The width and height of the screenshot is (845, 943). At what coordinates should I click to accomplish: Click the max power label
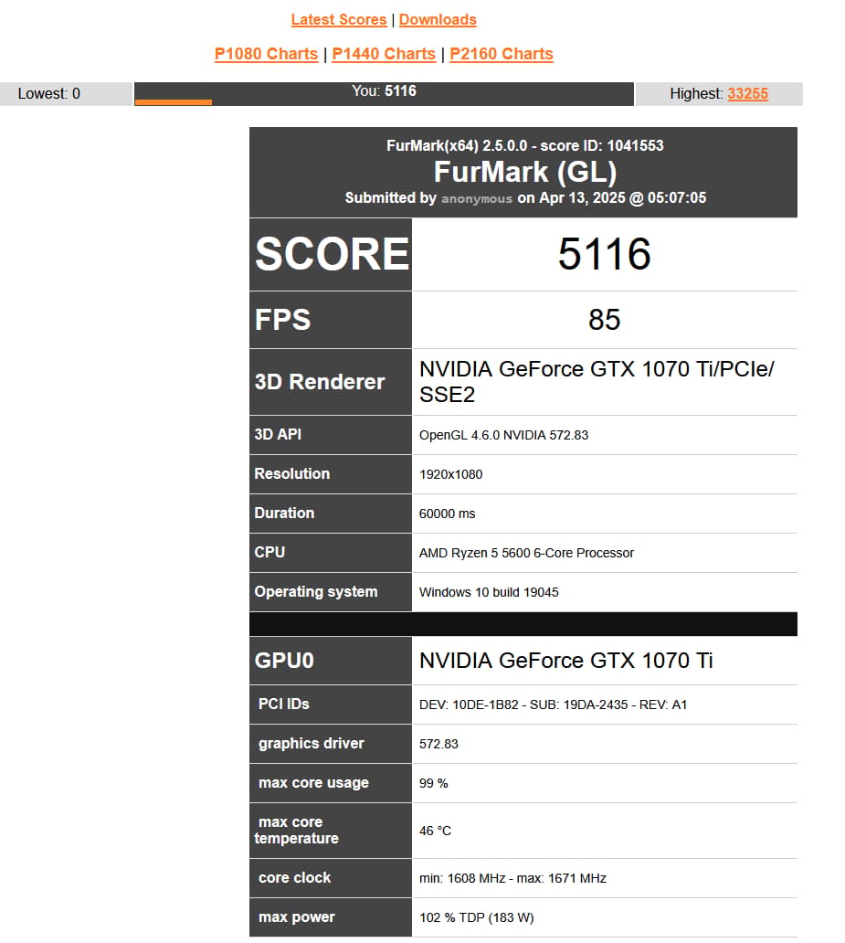(x=297, y=917)
